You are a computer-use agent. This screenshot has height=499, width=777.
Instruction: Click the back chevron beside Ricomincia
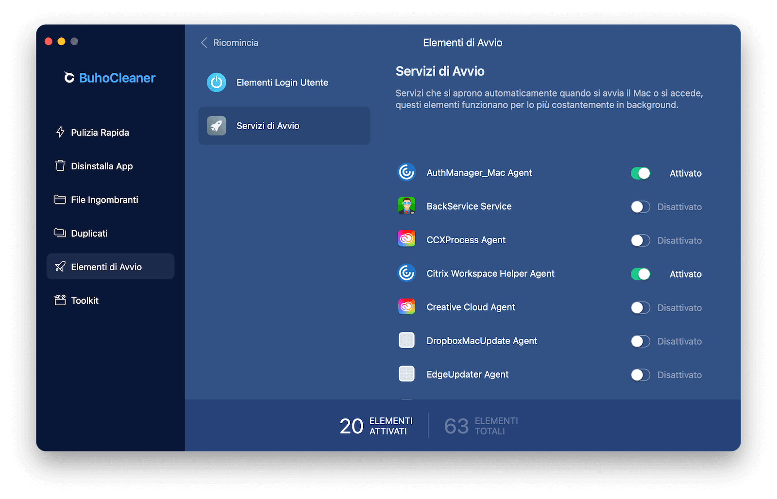coord(204,43)
